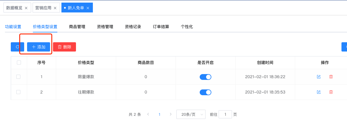The height and width of the screenshot is (134, 347).
Task: Click the 限量爆款 cell
Action: click(x=86, y=77)
